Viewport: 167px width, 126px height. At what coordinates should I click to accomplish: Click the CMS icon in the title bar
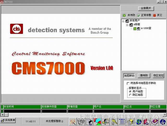tap(2, 2)
